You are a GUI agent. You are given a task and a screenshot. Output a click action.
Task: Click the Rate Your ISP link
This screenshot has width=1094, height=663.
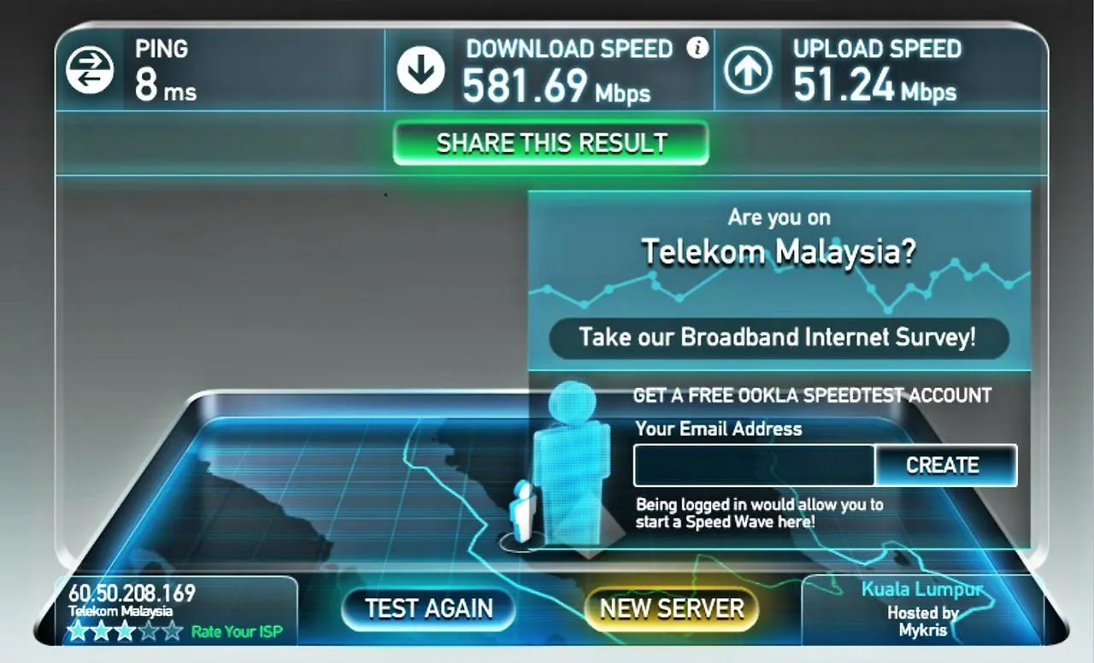coord(237,632)
